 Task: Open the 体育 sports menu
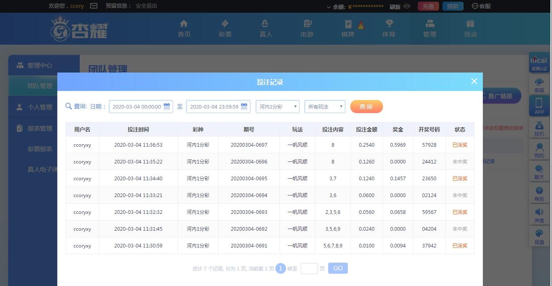click(388, 29)
